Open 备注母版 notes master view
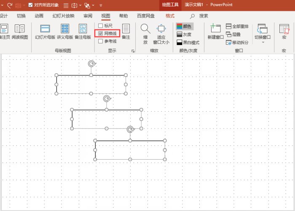The image size is (295, 211). tap(83, 32)
